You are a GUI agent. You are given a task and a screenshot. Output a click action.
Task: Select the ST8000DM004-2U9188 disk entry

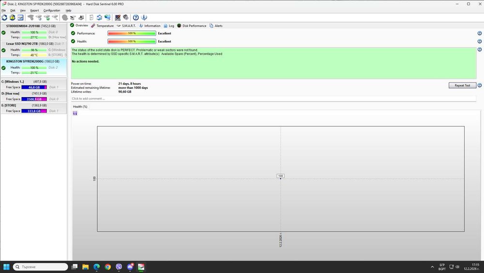coord(34,31)
